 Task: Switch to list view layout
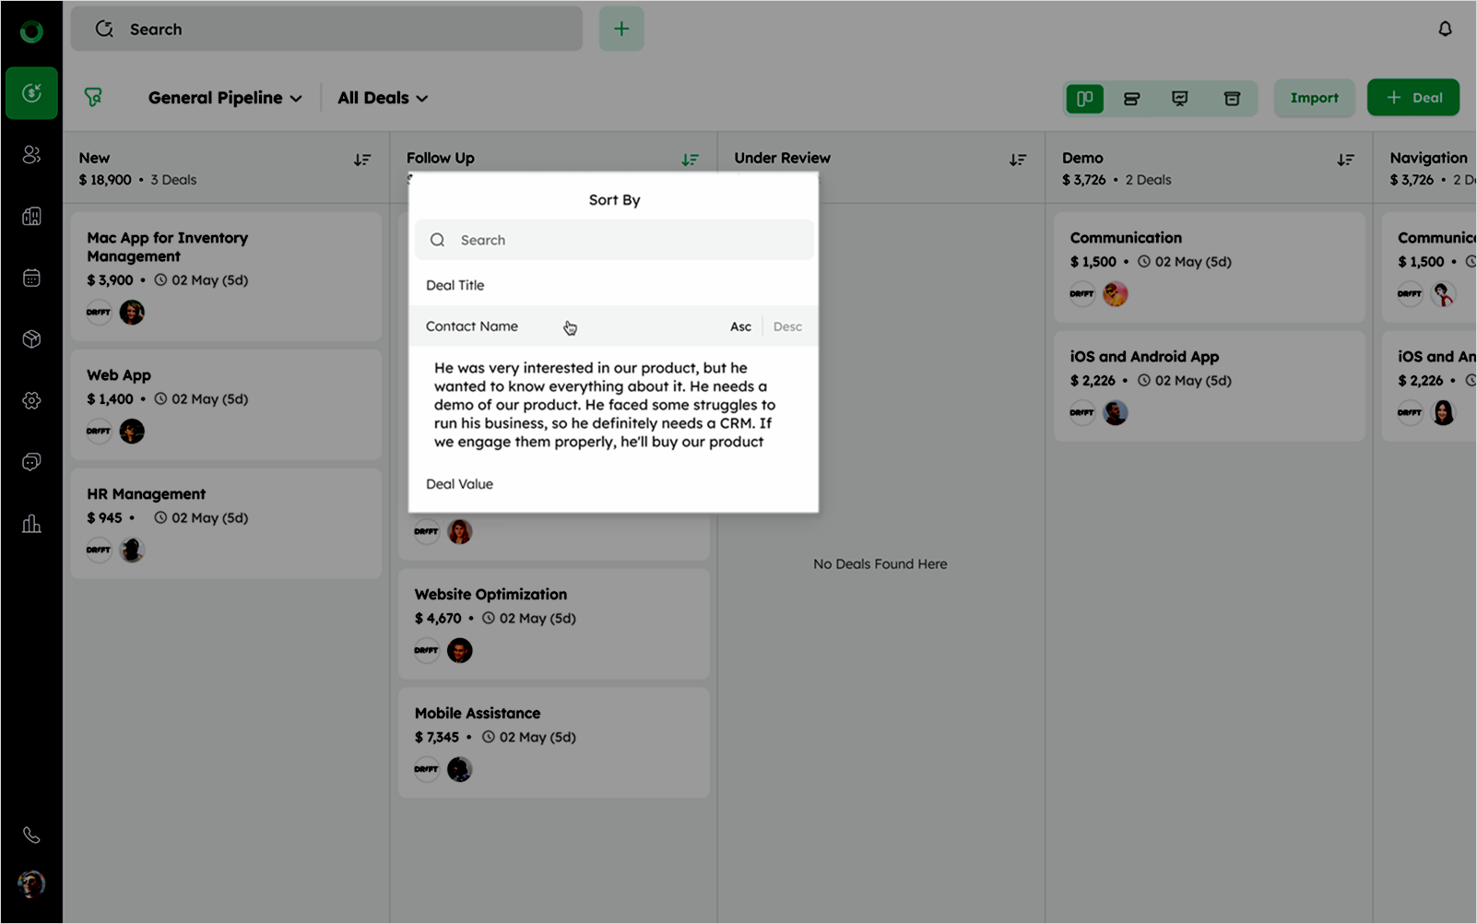[1131, 99]
